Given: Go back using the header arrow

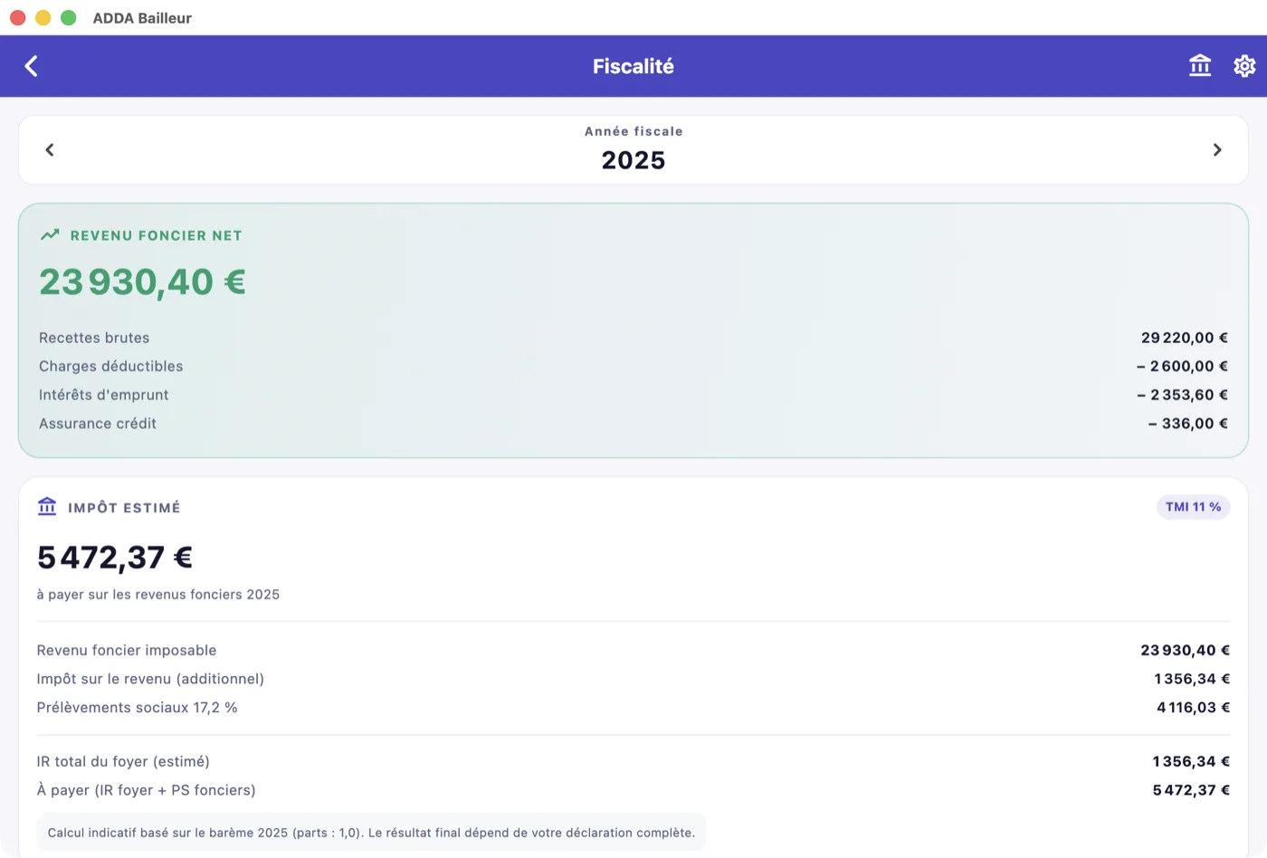Looking at the screenshot, I should 32,66.
